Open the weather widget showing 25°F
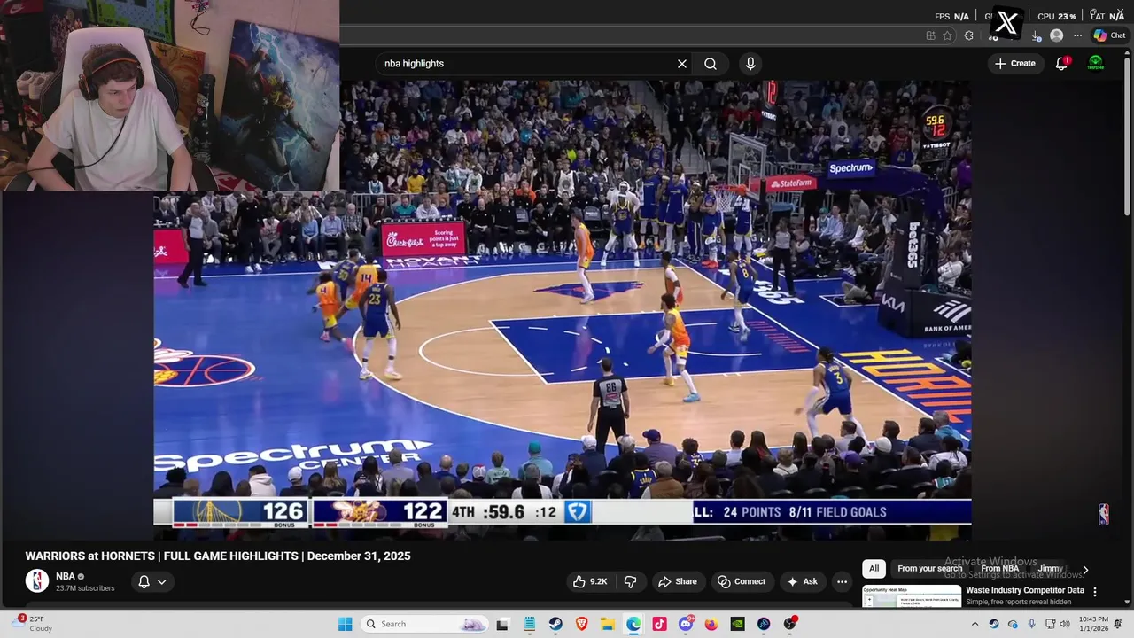Screen dimensions: 1134x638 34,624
